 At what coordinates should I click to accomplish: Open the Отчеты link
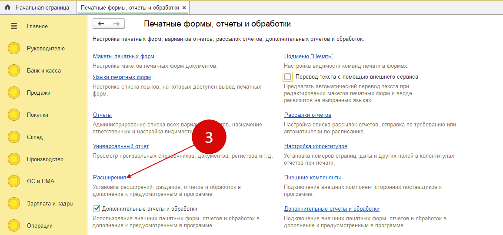point(102,115)
